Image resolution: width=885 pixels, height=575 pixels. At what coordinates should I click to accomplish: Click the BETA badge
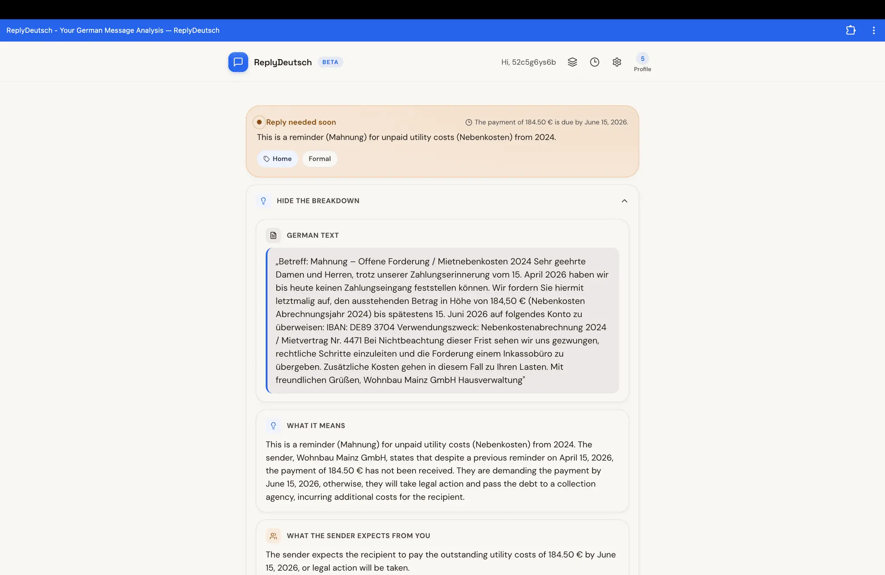click(330, 62)
